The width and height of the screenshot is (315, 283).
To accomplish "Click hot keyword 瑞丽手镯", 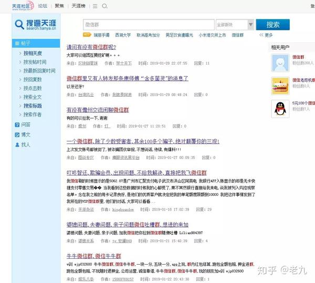I will 102,35.
